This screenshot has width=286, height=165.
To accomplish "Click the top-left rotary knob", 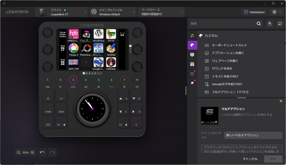I will coord(48,32).
